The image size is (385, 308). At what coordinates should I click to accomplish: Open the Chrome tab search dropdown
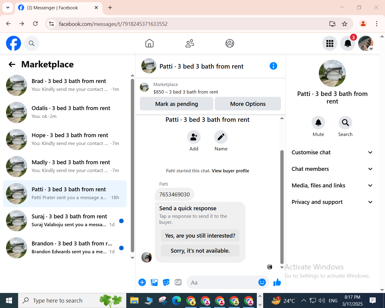click(8, 8)
